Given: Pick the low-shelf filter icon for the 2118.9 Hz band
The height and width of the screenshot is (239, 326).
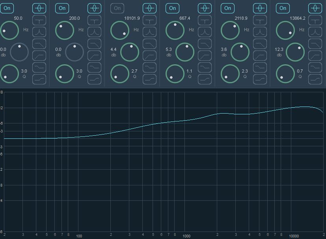Looking at the screenshot, I should [x=260, y=67].
